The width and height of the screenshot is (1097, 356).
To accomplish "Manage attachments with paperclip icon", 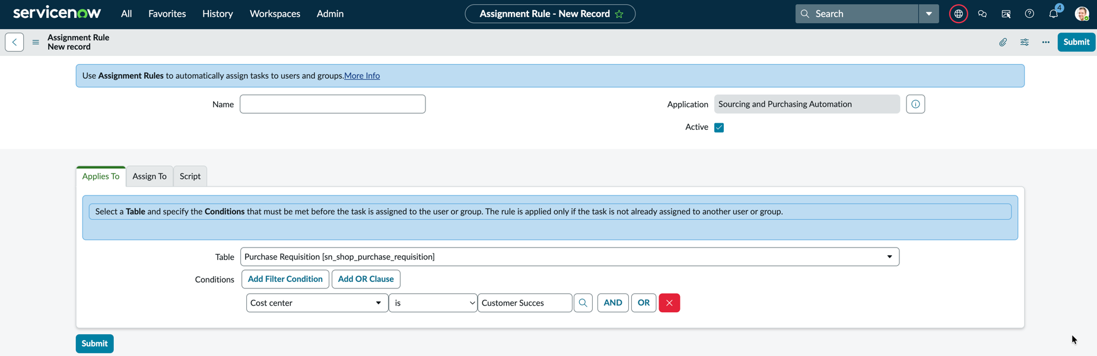I will tap(1003, 42).
